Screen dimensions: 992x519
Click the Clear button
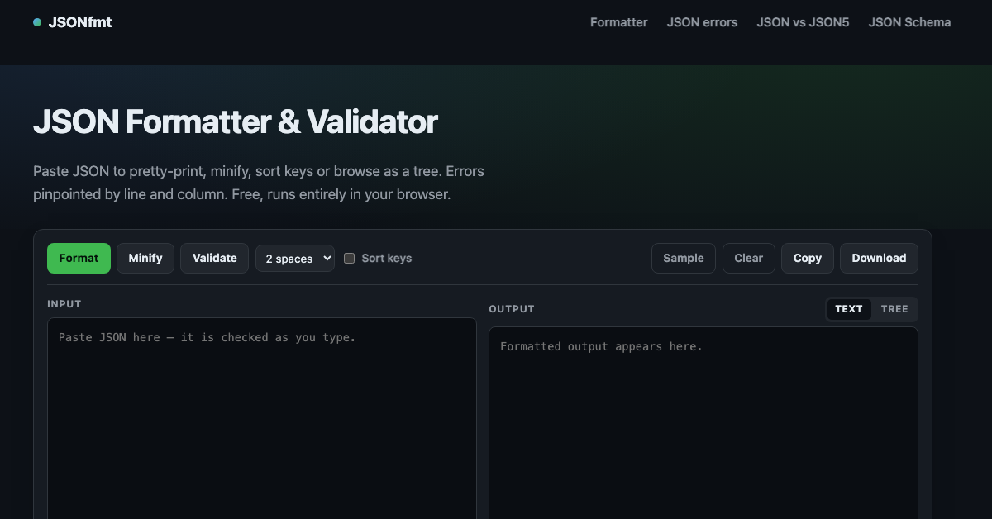(x=749, y=258)
